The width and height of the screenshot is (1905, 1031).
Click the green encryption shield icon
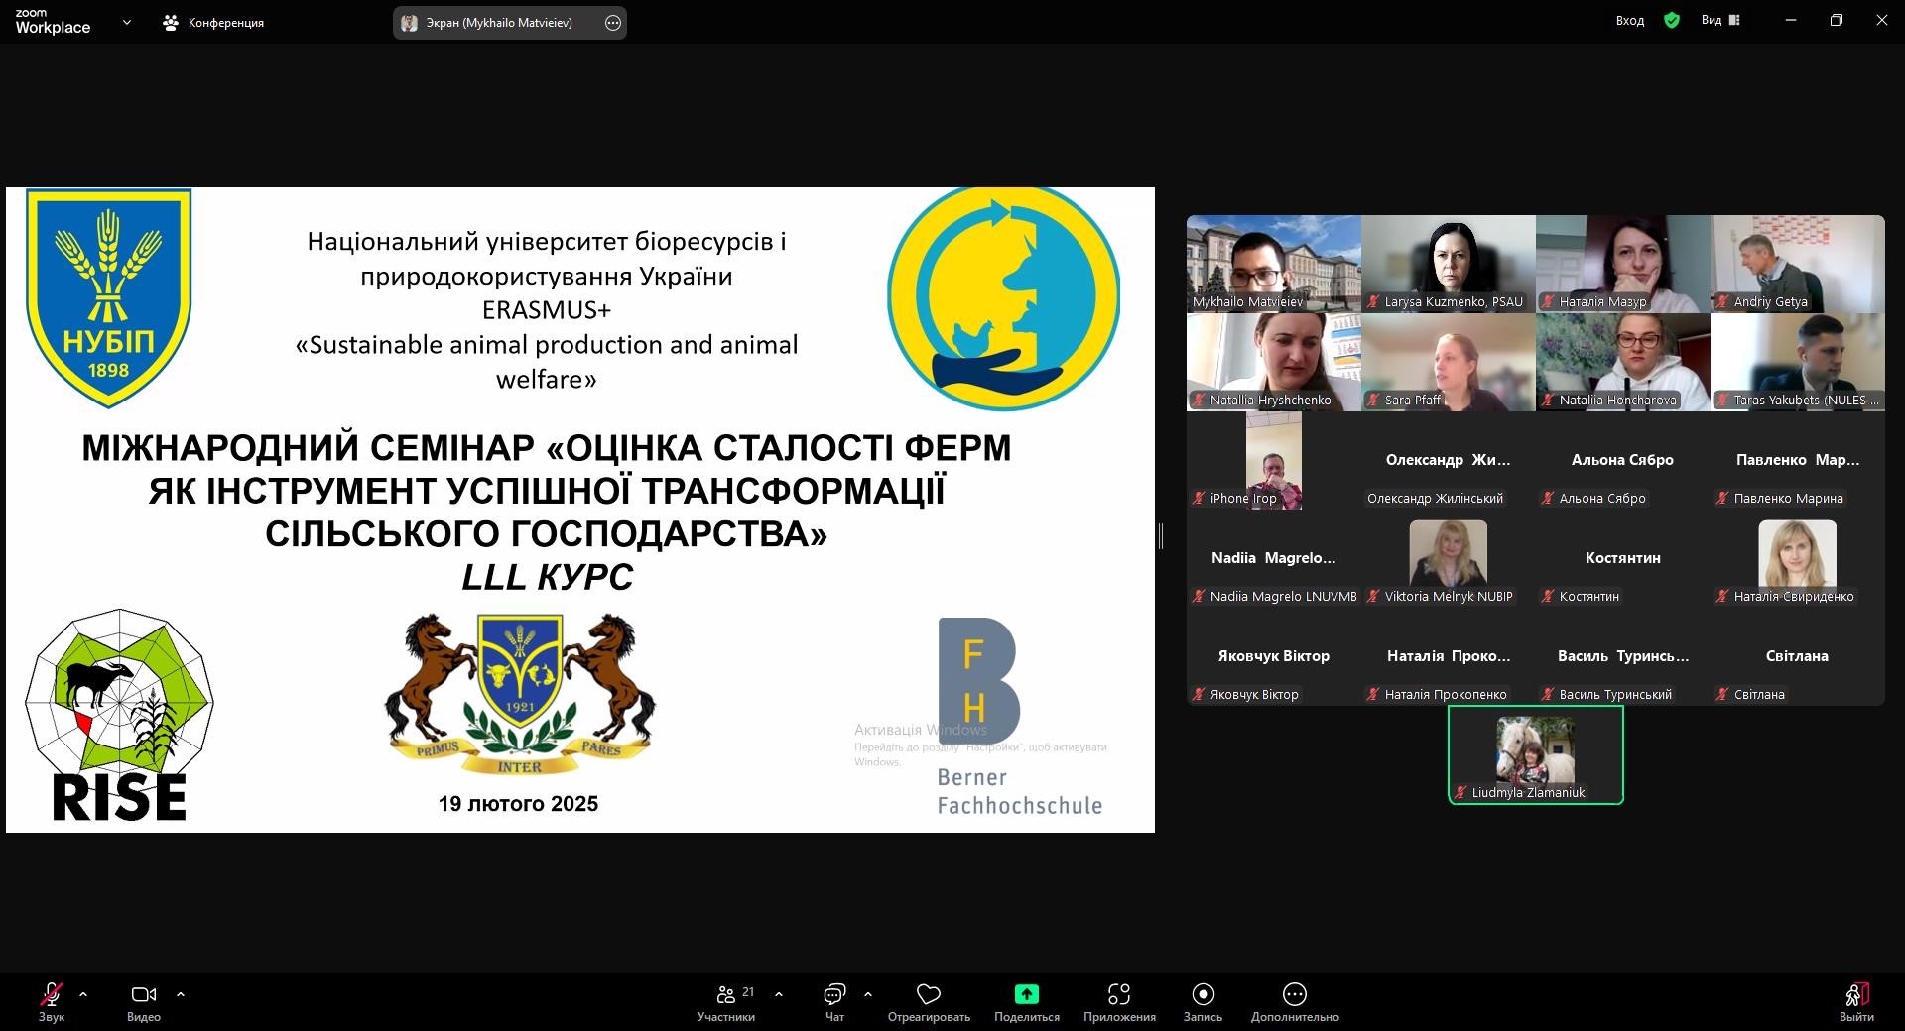(x=1672, y=21)
